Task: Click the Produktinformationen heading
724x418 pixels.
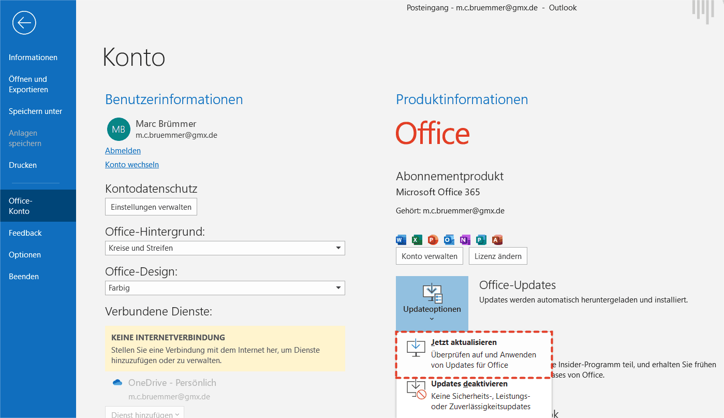Action: coord(462,99)
